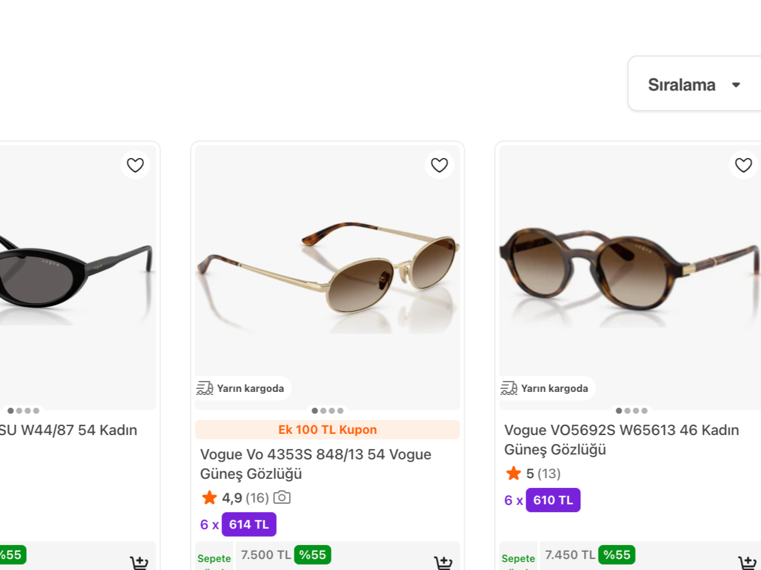Screen dimensions: 761x570
Task: Open the Sıralama sort dropdown
Action: pos(695,84)
